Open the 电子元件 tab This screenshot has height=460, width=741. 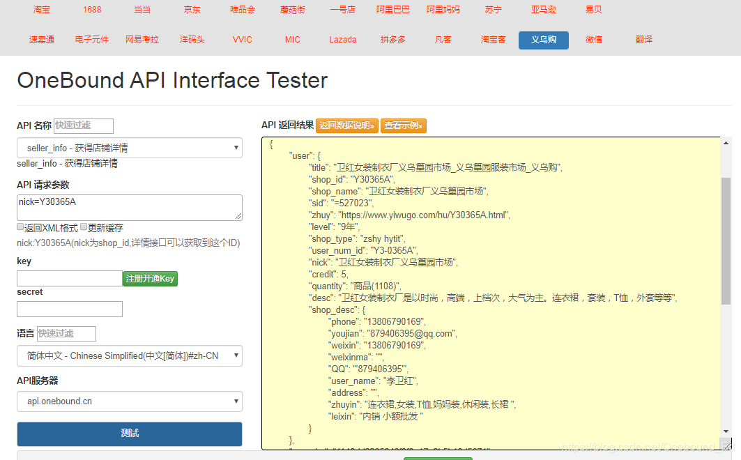92,40
